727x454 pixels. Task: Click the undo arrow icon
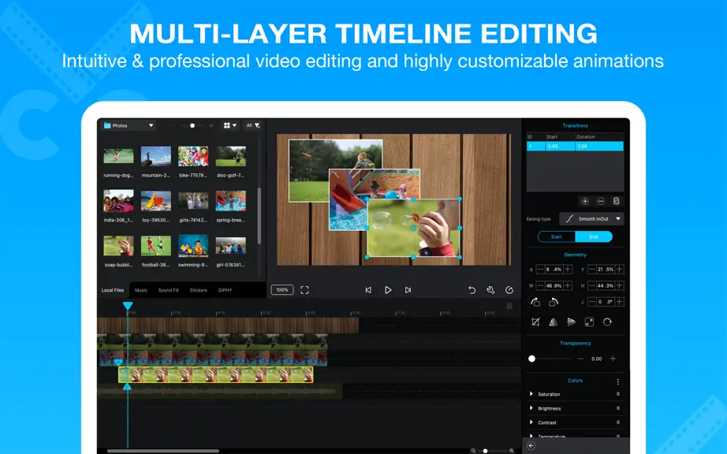(x=472, y=290)
